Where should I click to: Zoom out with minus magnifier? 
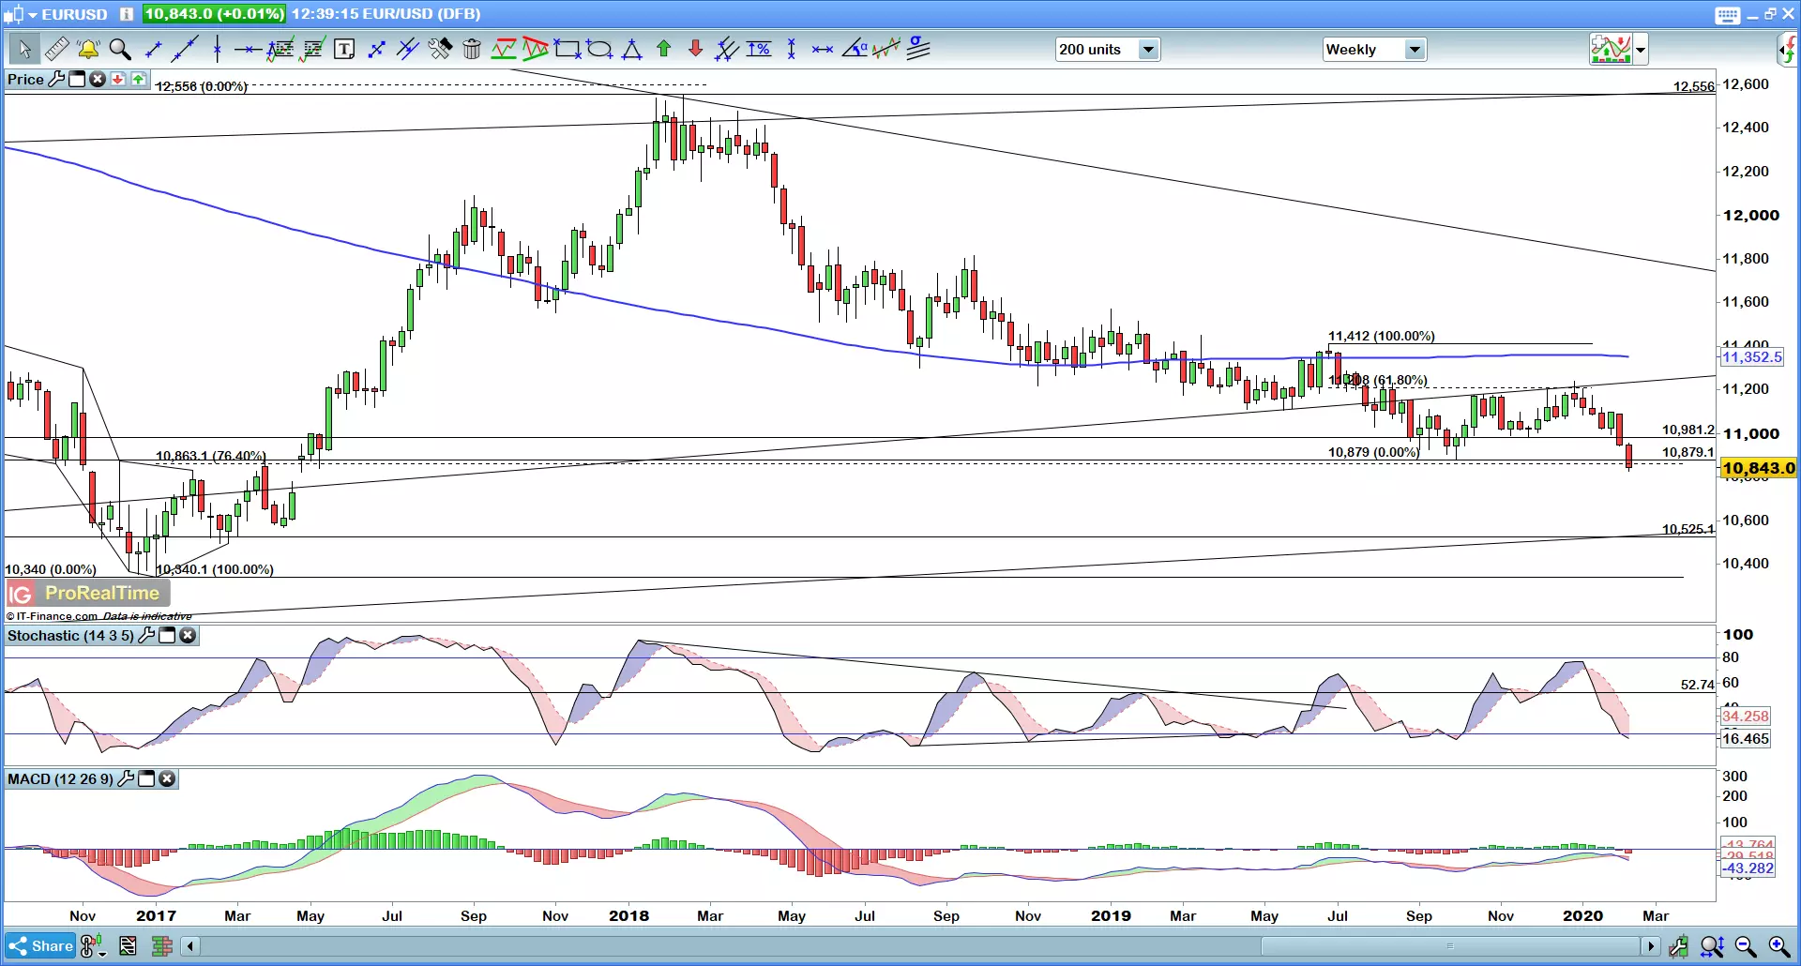tap(1746, 946)
